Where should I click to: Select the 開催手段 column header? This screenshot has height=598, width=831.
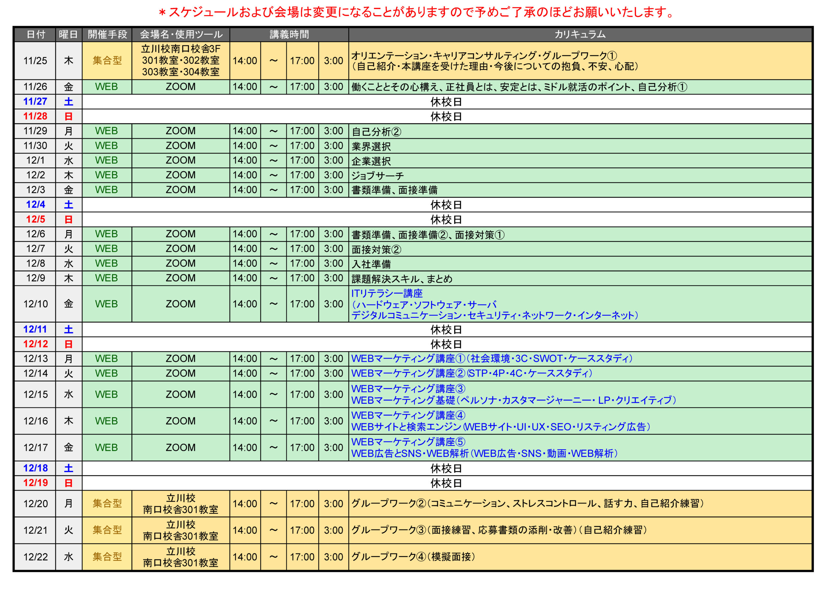107,34
